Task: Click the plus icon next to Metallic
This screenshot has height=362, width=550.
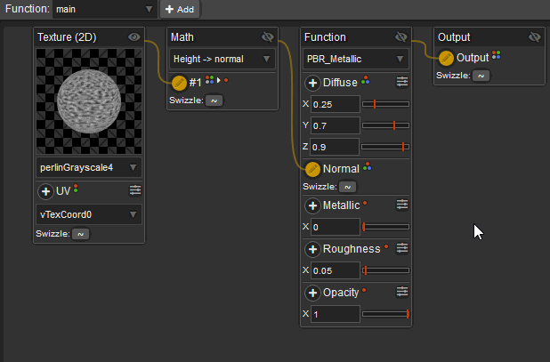Action: 312,205
